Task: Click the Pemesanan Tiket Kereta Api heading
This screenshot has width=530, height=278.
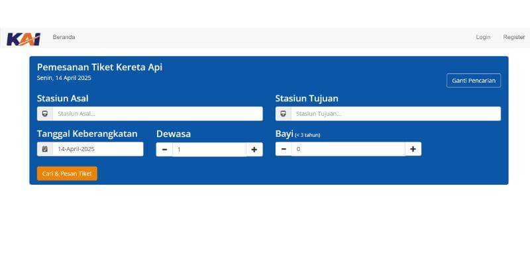Action: tap(99, 67)
